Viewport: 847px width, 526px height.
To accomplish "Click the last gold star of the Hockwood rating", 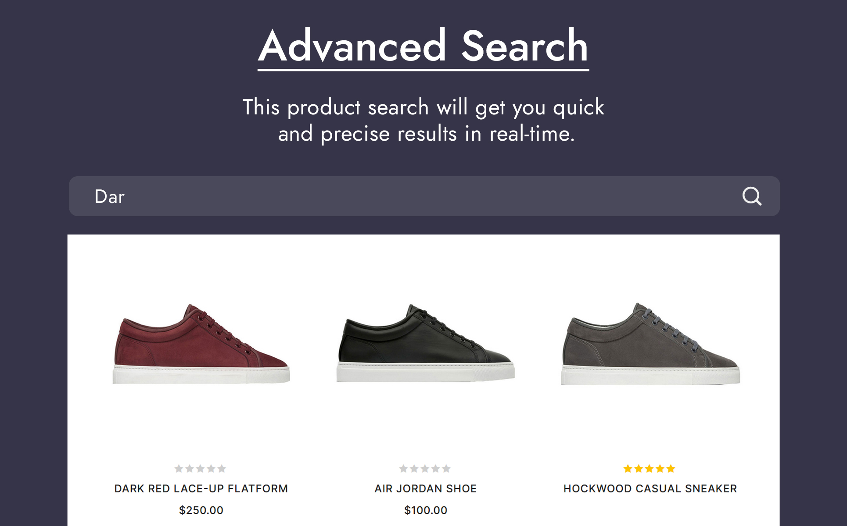I will (x=671, y=469).
